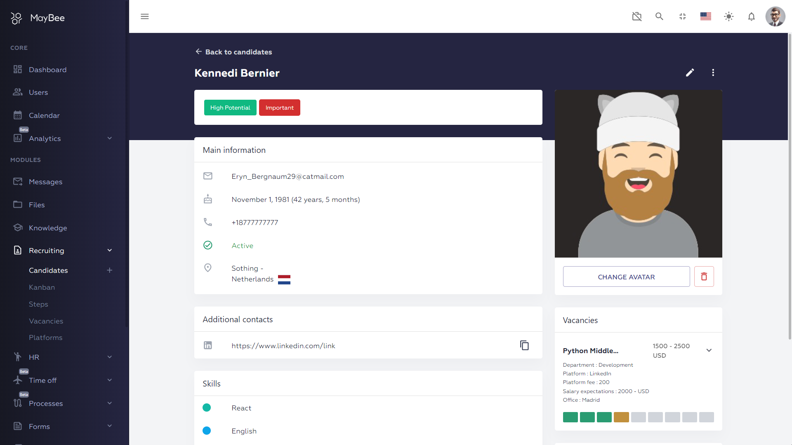The height and width of the screenshot is (445, 792).
Task: Open the three-dot more options menu
Action: coord(713,73)
